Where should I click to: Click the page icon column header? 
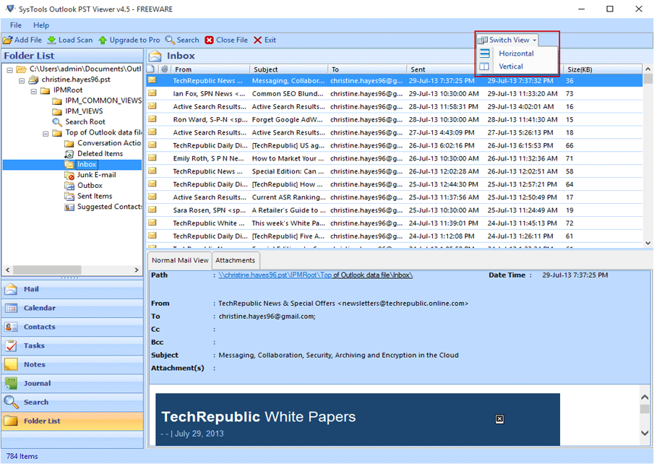pos(152,69)
